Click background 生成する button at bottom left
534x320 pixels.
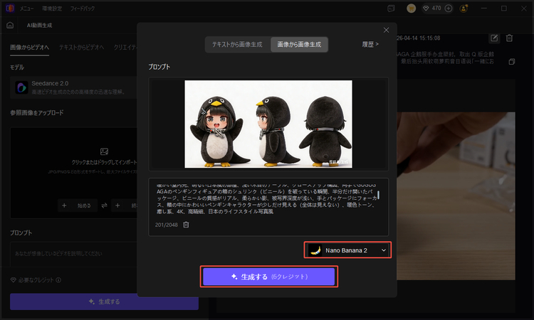(x=104, y=302)
